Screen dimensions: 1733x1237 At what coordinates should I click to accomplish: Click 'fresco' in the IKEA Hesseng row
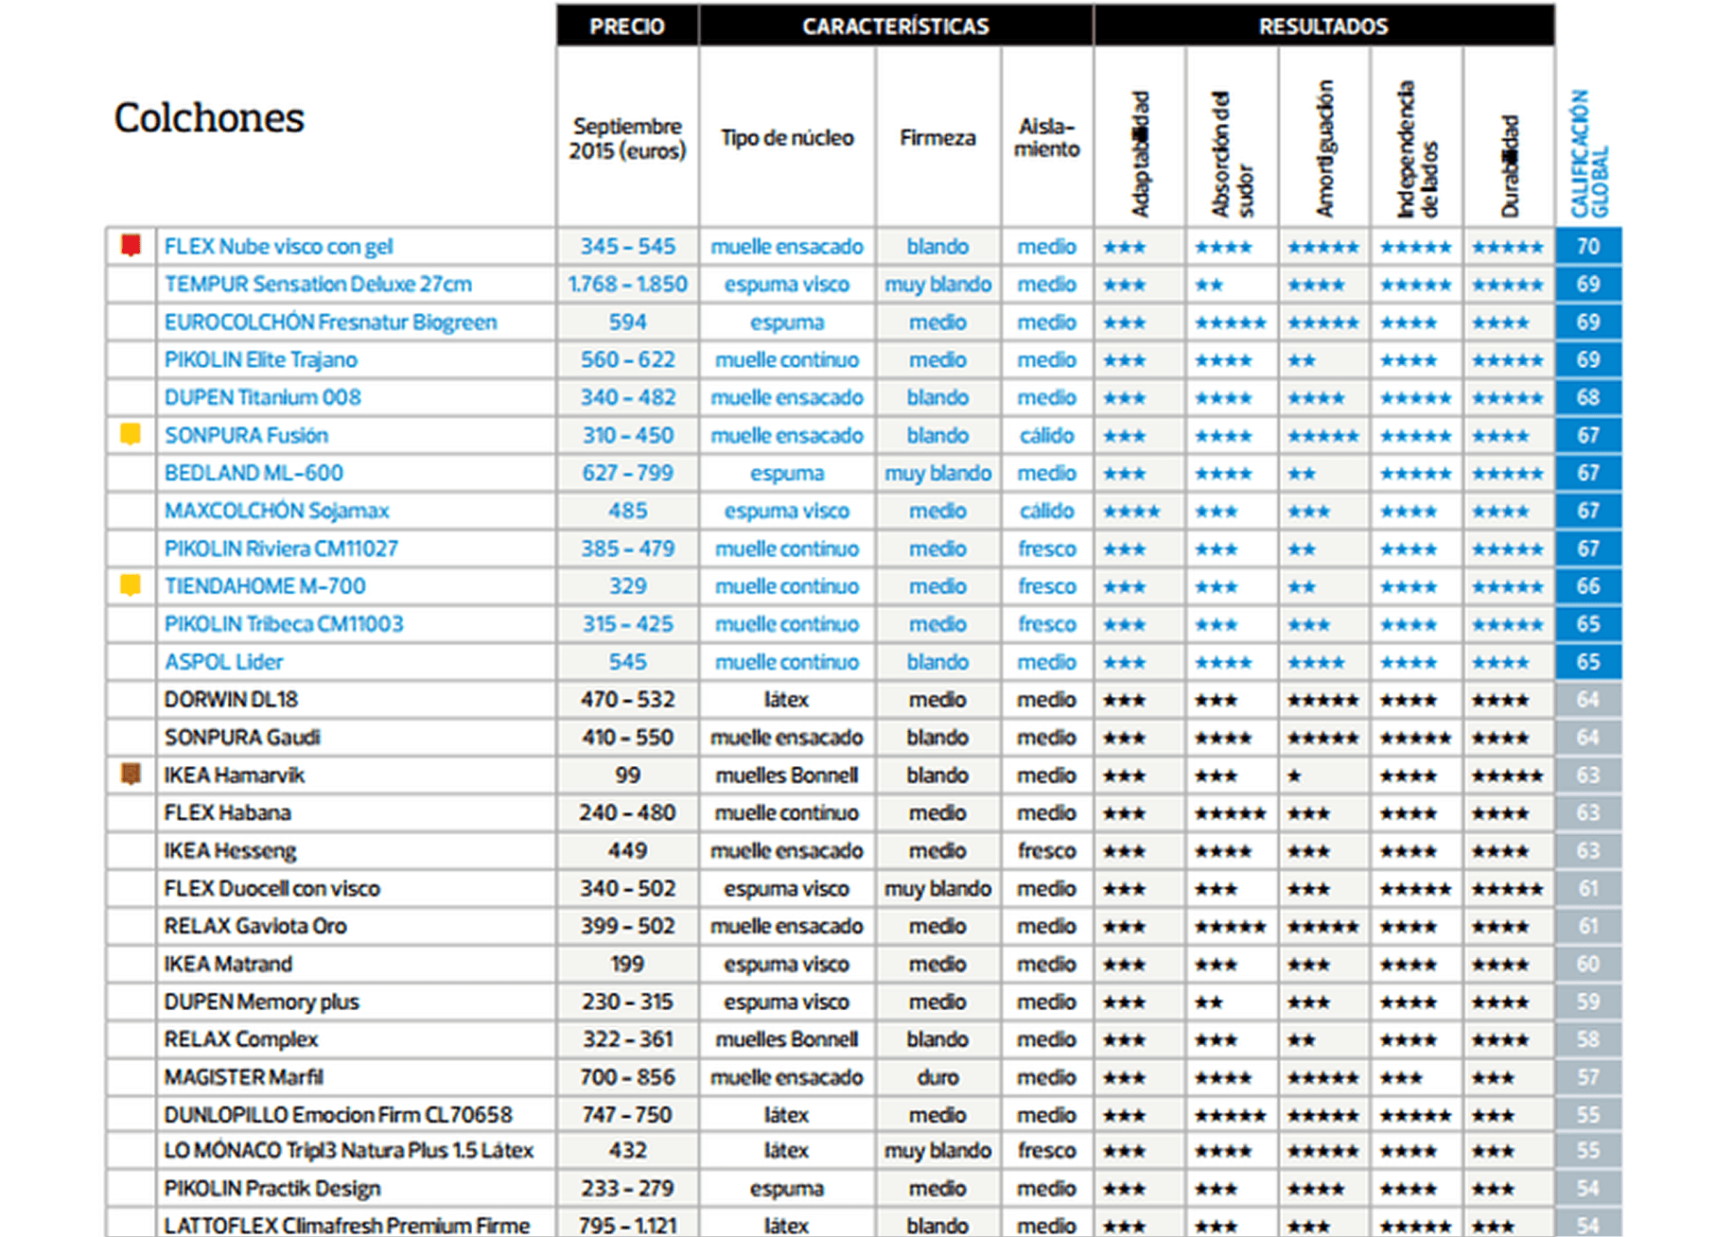1047,850
